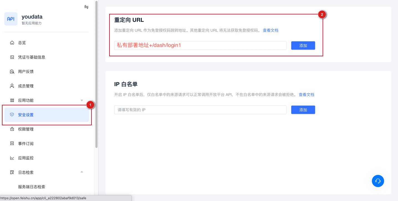Screen dimensions: 398x201
Task: Open the IP 白名单 documentation link
Action: [307, 95]
